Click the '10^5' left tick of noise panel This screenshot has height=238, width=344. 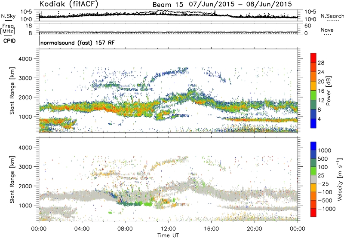pyautogui.click(x=26, y=12)
